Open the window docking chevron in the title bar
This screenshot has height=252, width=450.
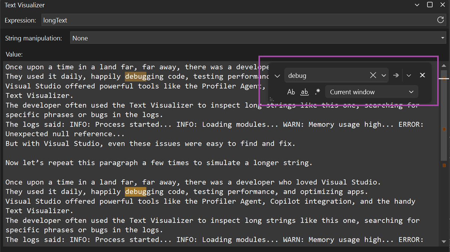[x=417, y=5]
